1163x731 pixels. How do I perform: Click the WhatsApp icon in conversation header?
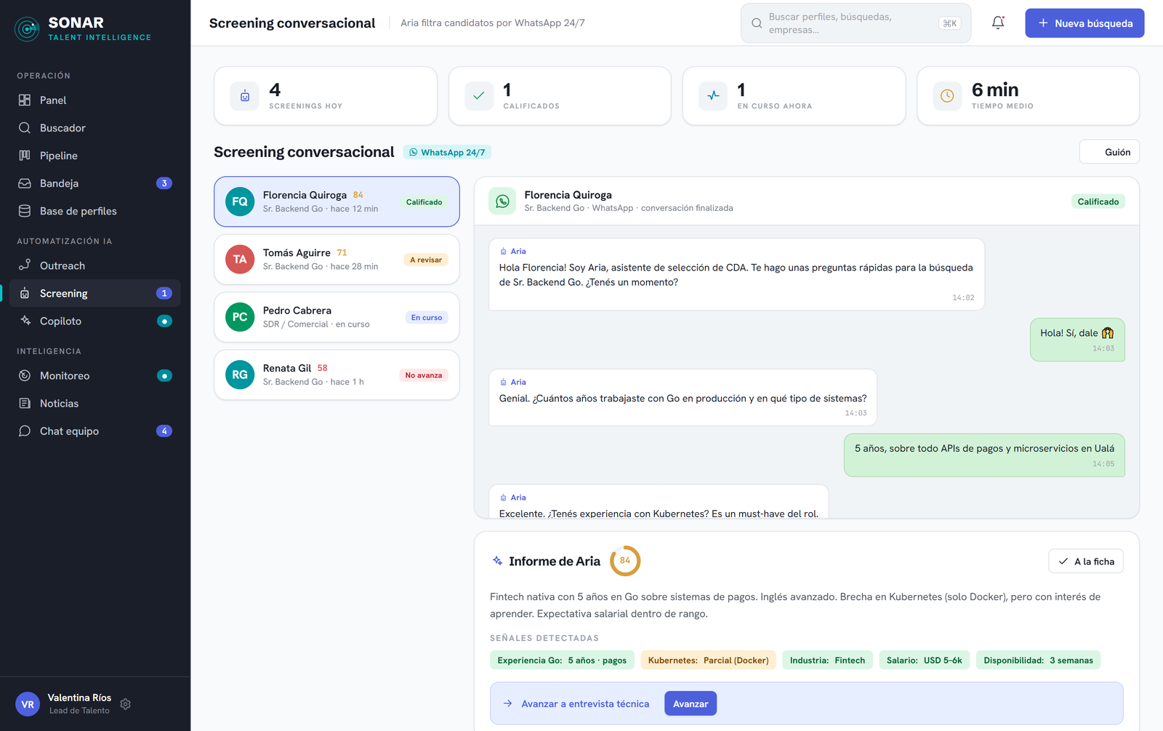(x=502, y=201)
